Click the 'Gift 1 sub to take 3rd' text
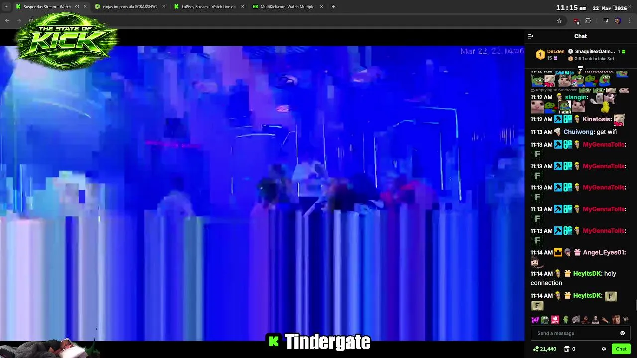The width and height of the screenshot is (637, 358). [594, 59]
